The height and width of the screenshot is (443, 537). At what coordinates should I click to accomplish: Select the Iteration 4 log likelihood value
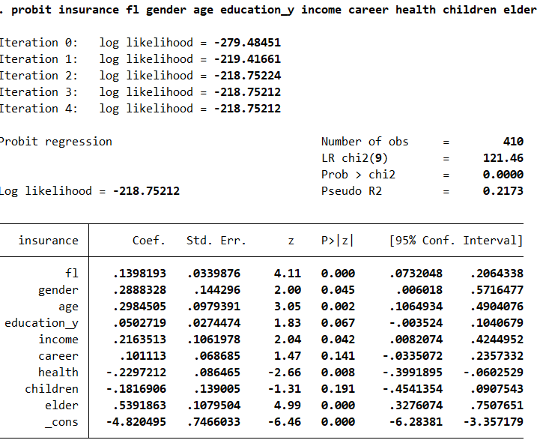tap(247, 109)
